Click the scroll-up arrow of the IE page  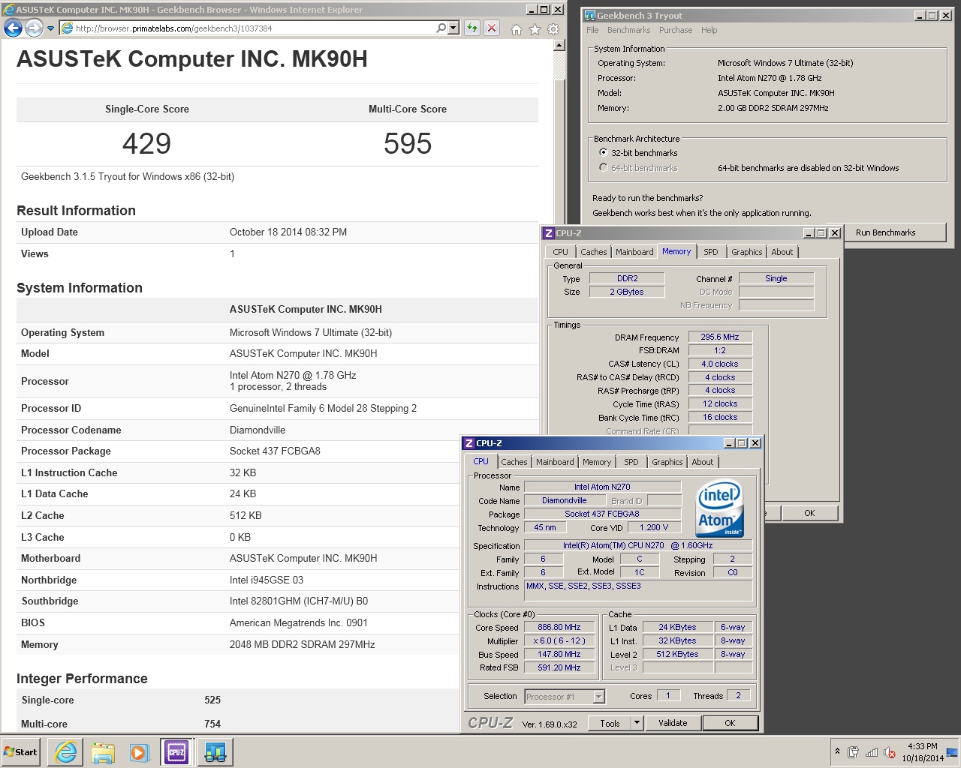(559, 45)
